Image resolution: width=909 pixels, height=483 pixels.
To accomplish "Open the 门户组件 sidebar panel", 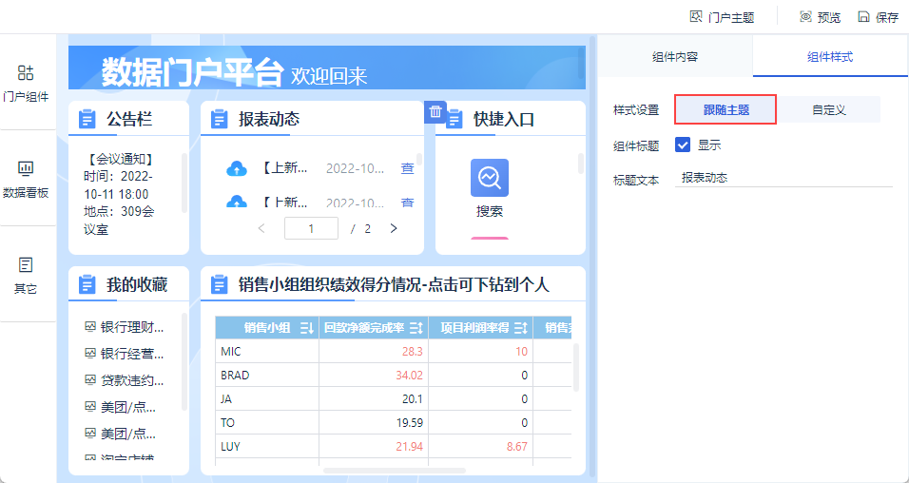I will [26, 84].
